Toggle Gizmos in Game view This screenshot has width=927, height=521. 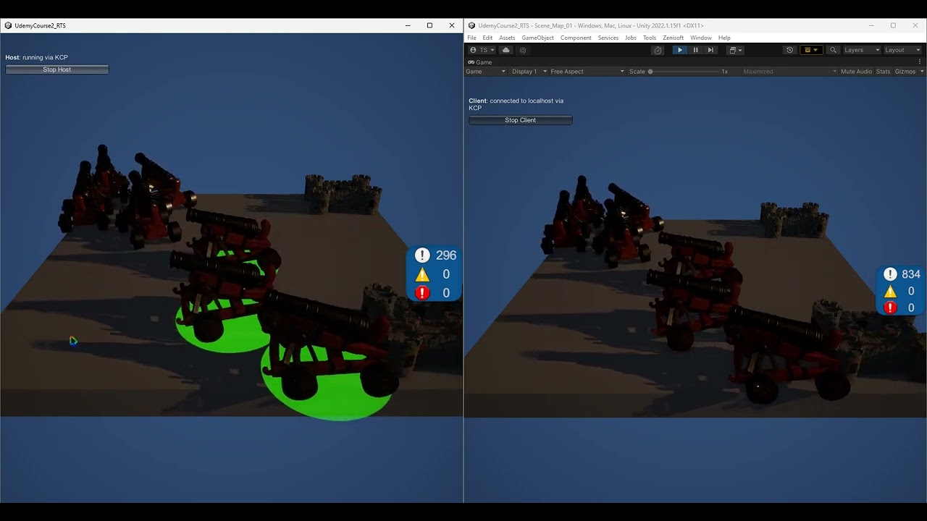pyautogui.click(x=905, y=72)
